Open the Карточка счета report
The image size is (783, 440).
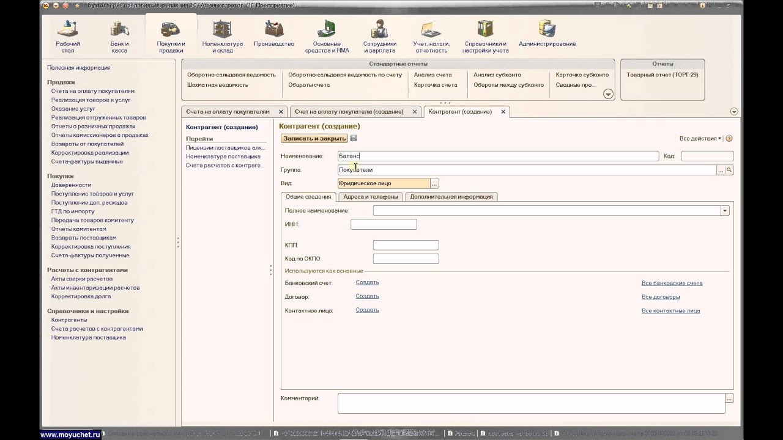pyautogui.click(x=436, y=85)
